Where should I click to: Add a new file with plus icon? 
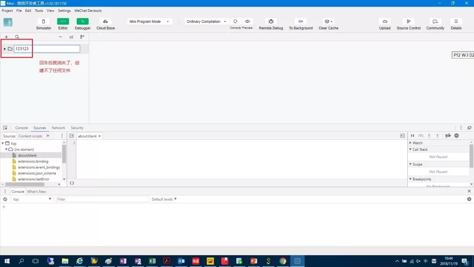[6, 37]
